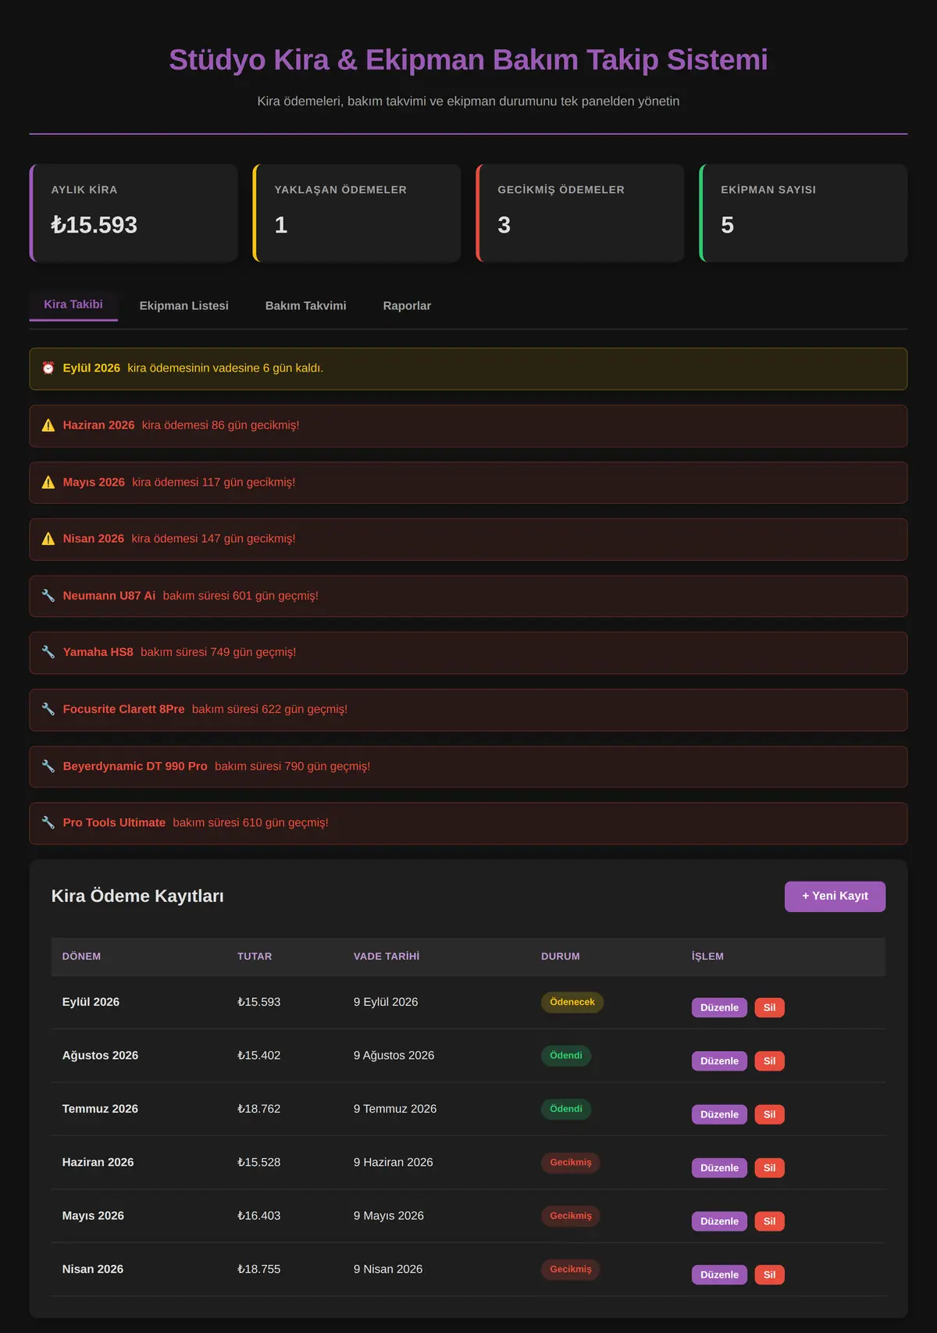Edit the Haziran 2026 payment record
Viewport: 937px width, 1333px height.
click(x=719, y=1168)
